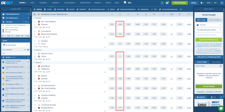Click the green Зарегистрироваться button

[208, 40]
